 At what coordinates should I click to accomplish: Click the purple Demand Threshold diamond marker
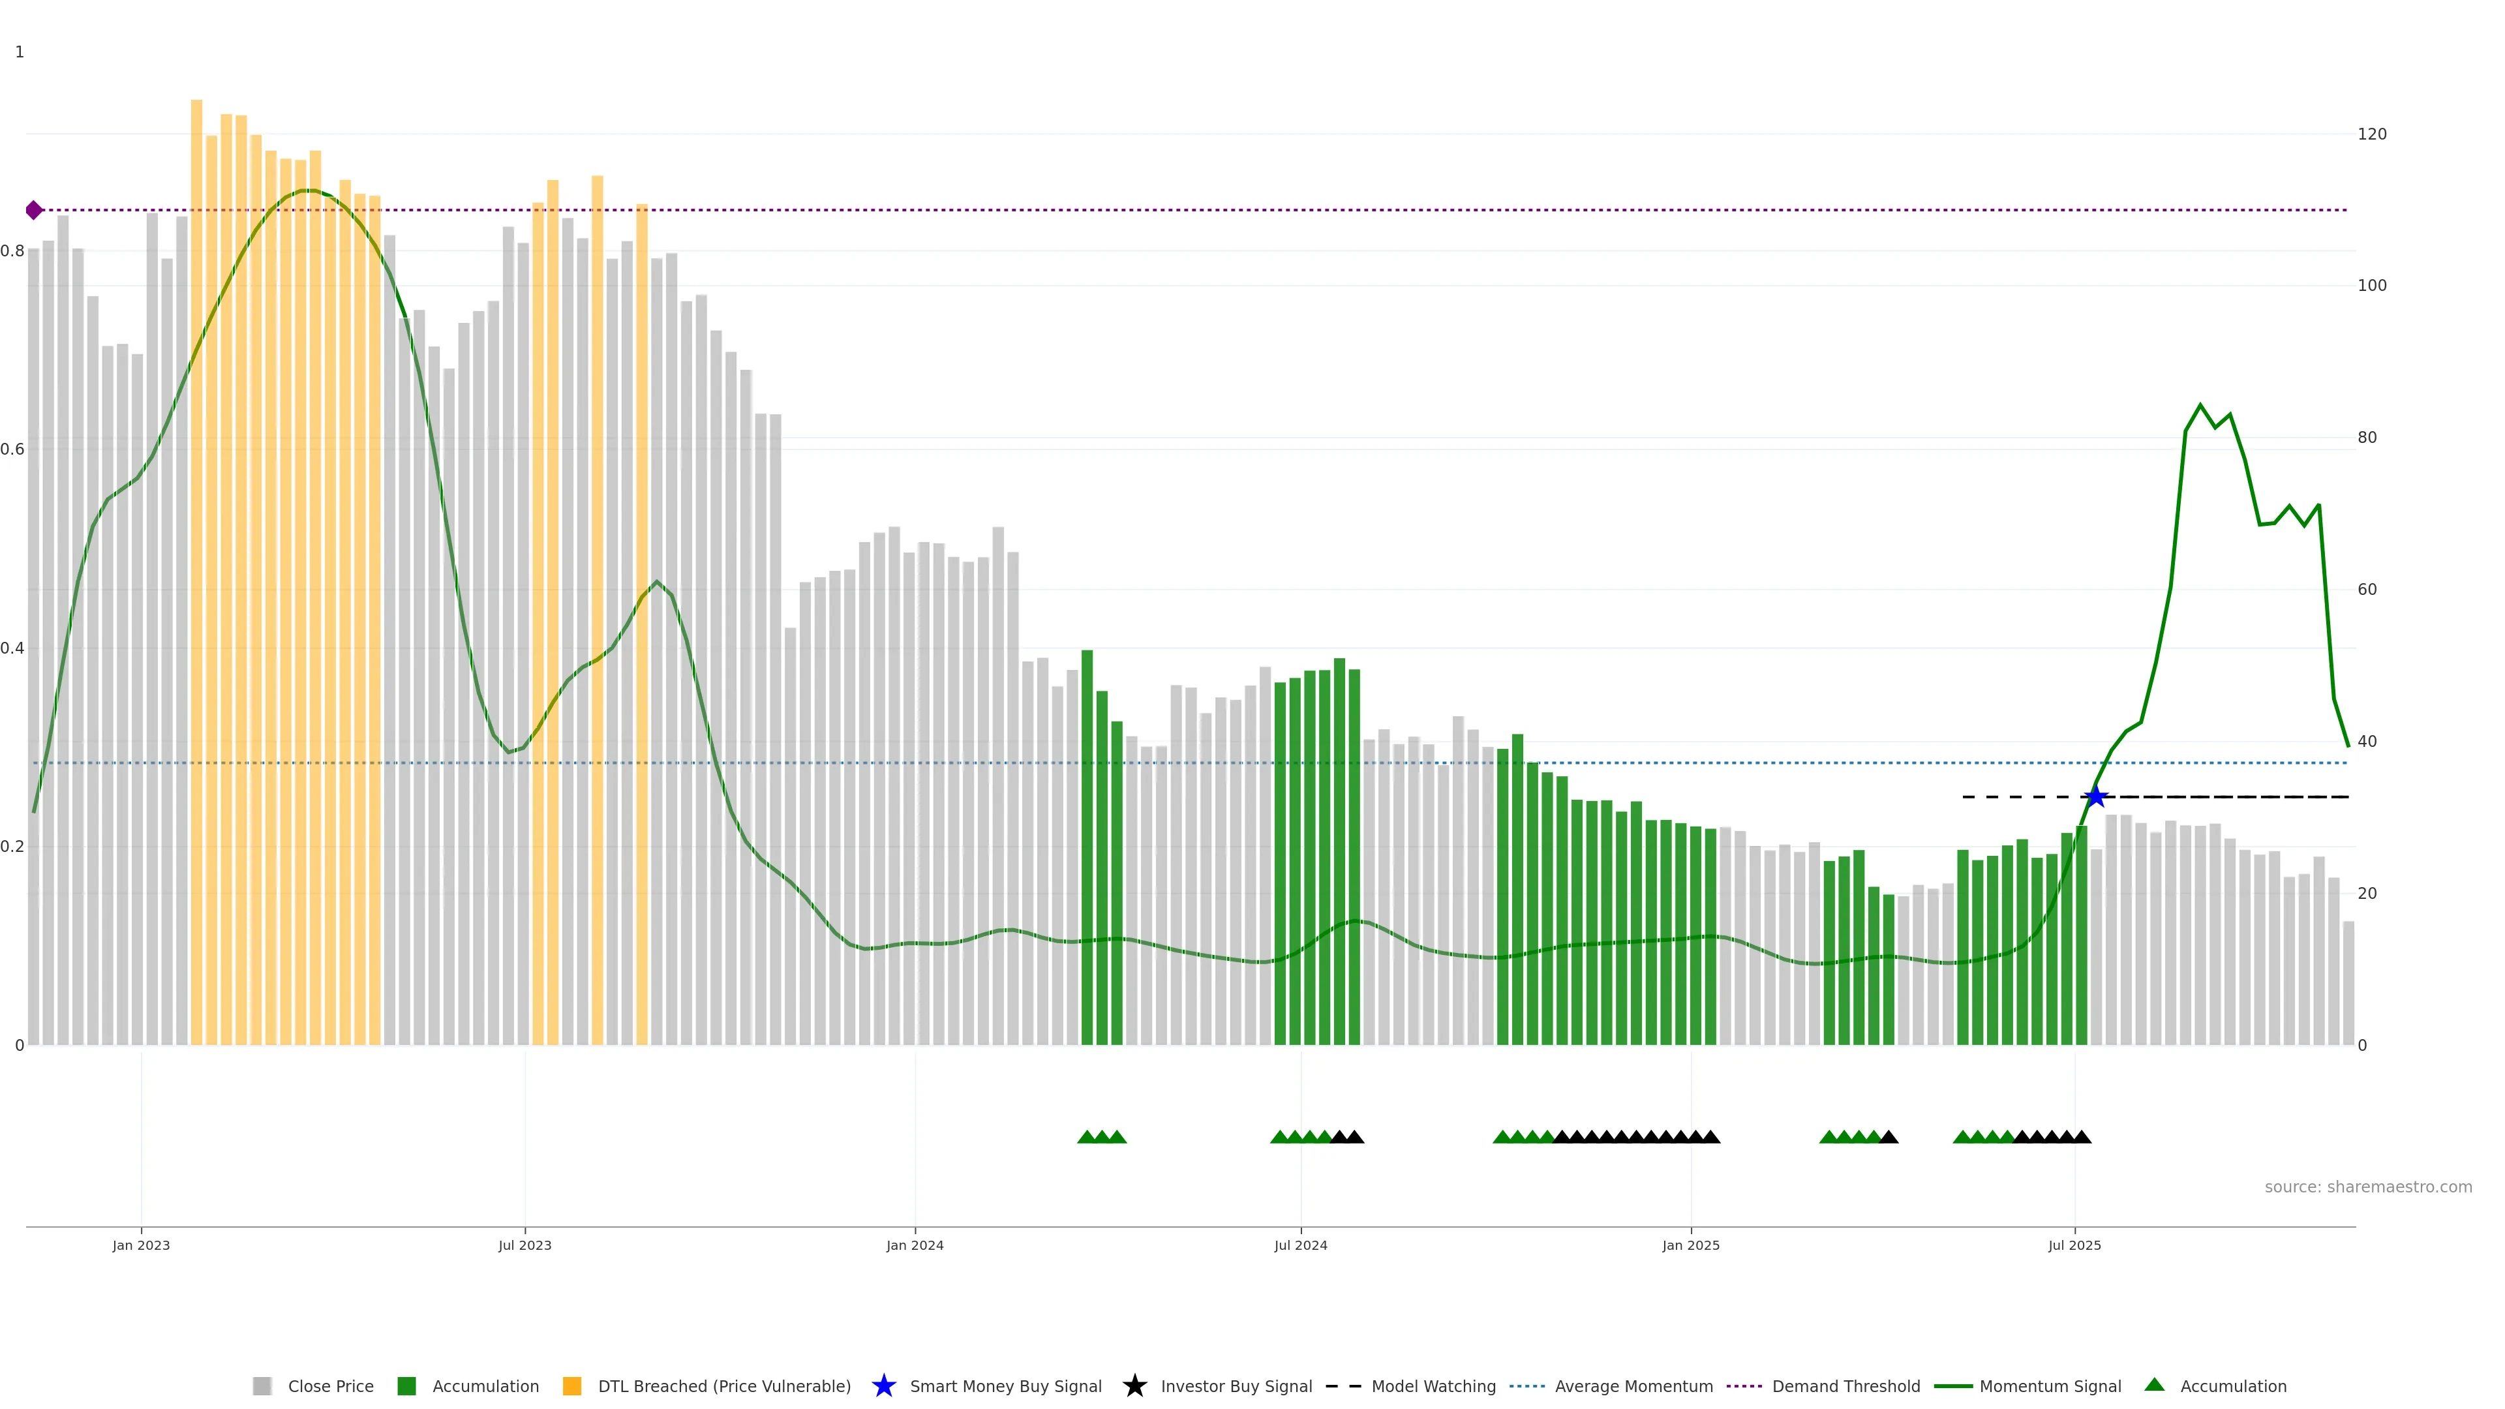[34, 210]
